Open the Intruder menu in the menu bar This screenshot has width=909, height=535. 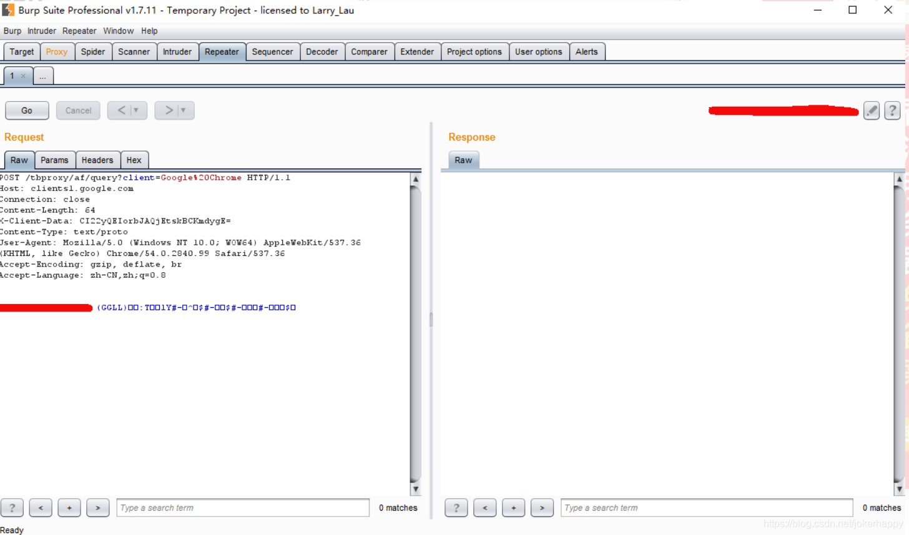tap(42, 31)
